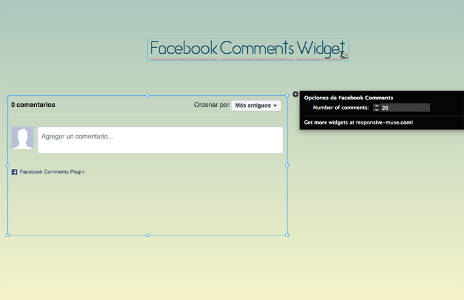Image resolution: width=464 pixels, height=300 pixels.
Task: Click the top-right selection handle of widget
Action: (287, 96)
